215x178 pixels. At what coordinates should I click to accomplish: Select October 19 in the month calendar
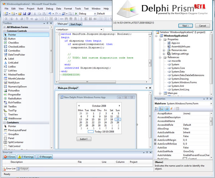coord(118,119)
